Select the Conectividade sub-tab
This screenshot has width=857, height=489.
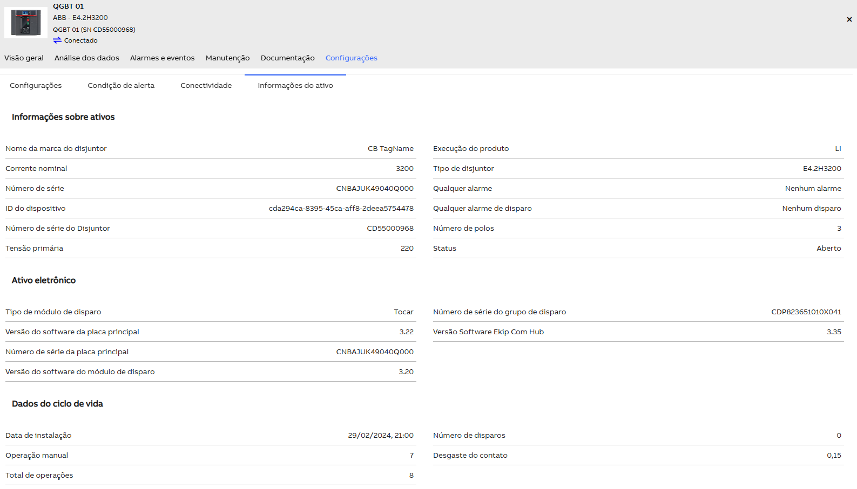(206, 85)
